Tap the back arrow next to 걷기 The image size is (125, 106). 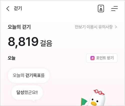coord(8,9)
